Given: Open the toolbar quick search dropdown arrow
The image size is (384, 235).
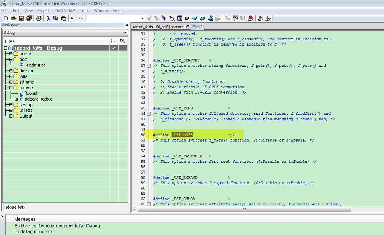Looking at the screenshot, I should pos(142,18).
